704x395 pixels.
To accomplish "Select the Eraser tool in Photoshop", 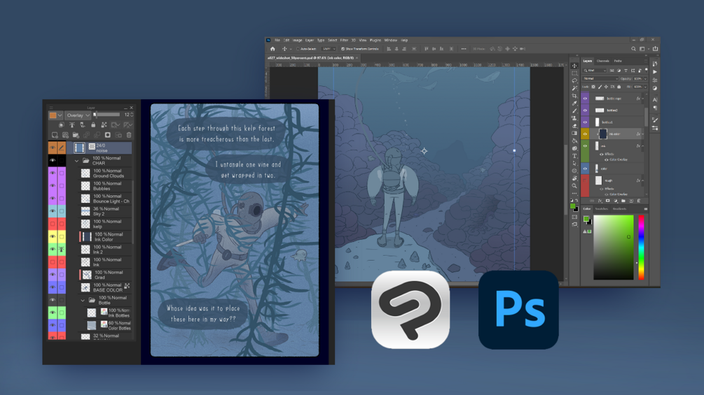I will point(574,126).
